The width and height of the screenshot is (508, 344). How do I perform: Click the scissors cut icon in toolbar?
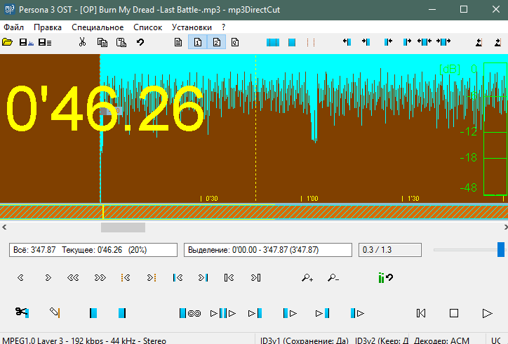(82, 43)
